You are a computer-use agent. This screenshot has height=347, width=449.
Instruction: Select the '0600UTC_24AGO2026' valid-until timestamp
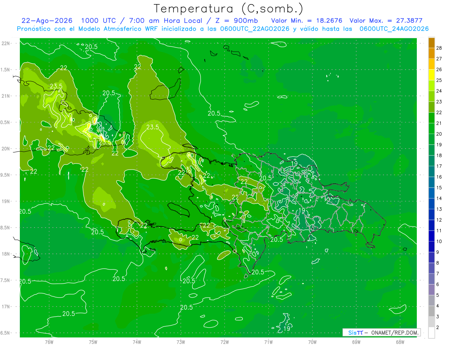pyautogui.click(x=394, y=29)
